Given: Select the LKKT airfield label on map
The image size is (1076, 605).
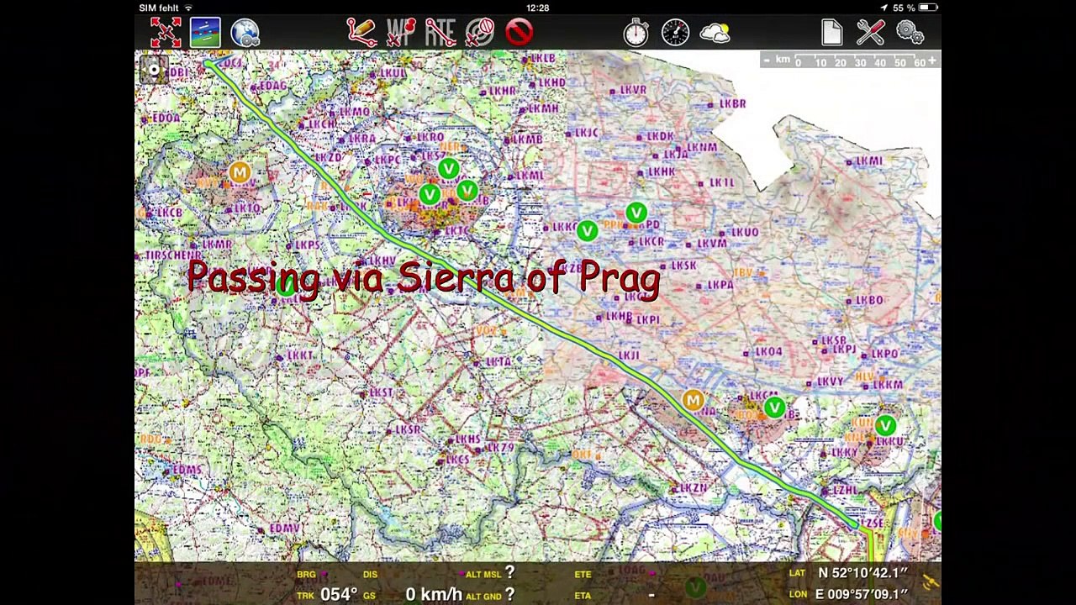Looking at the screenshot, I should (x=300, y=355).
